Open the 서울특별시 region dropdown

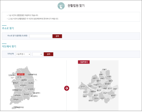click(x=23, y=54)
